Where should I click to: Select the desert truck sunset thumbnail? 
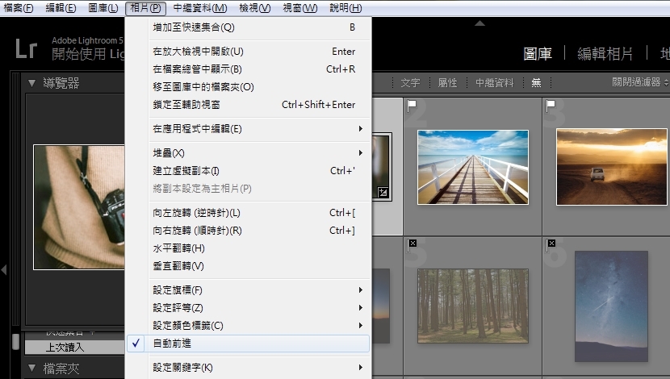click(x=612, y=167)
